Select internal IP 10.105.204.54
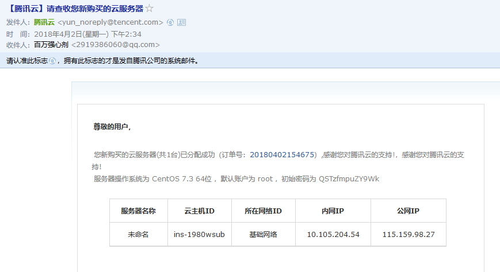Screen dimensions: 500x272 pyautogui.click(x=333, y=235)
